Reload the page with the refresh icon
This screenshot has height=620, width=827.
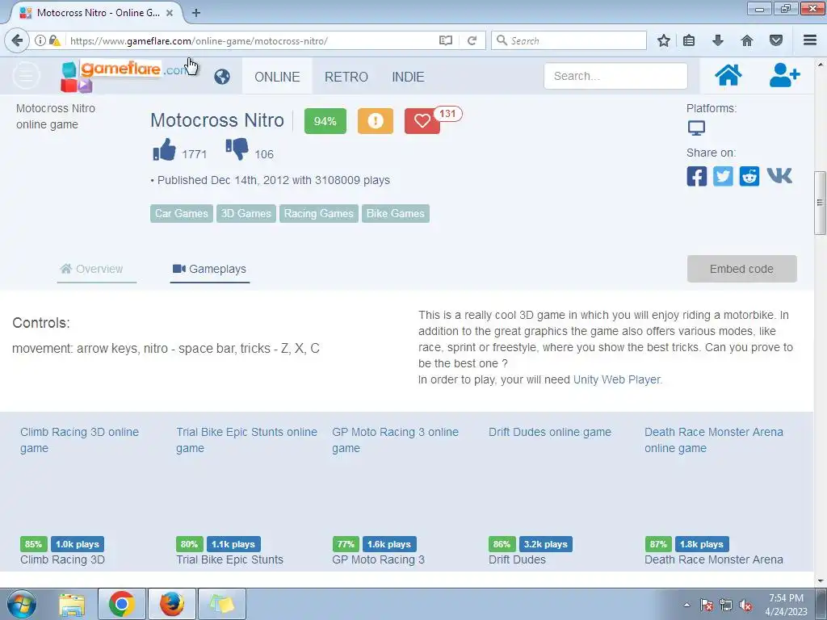[472, 40]
